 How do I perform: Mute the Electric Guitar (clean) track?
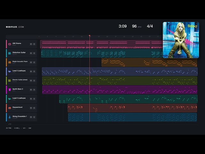click(31, 81)
